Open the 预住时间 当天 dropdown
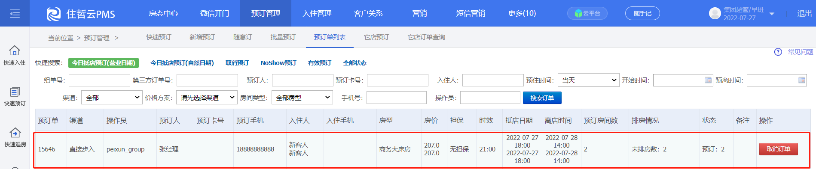The height and width of the screenshot is (169, 816). (589, 80)
